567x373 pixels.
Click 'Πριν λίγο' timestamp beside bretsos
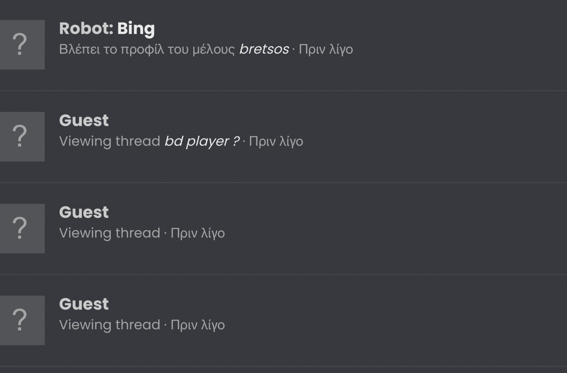(x=326, y=49)
